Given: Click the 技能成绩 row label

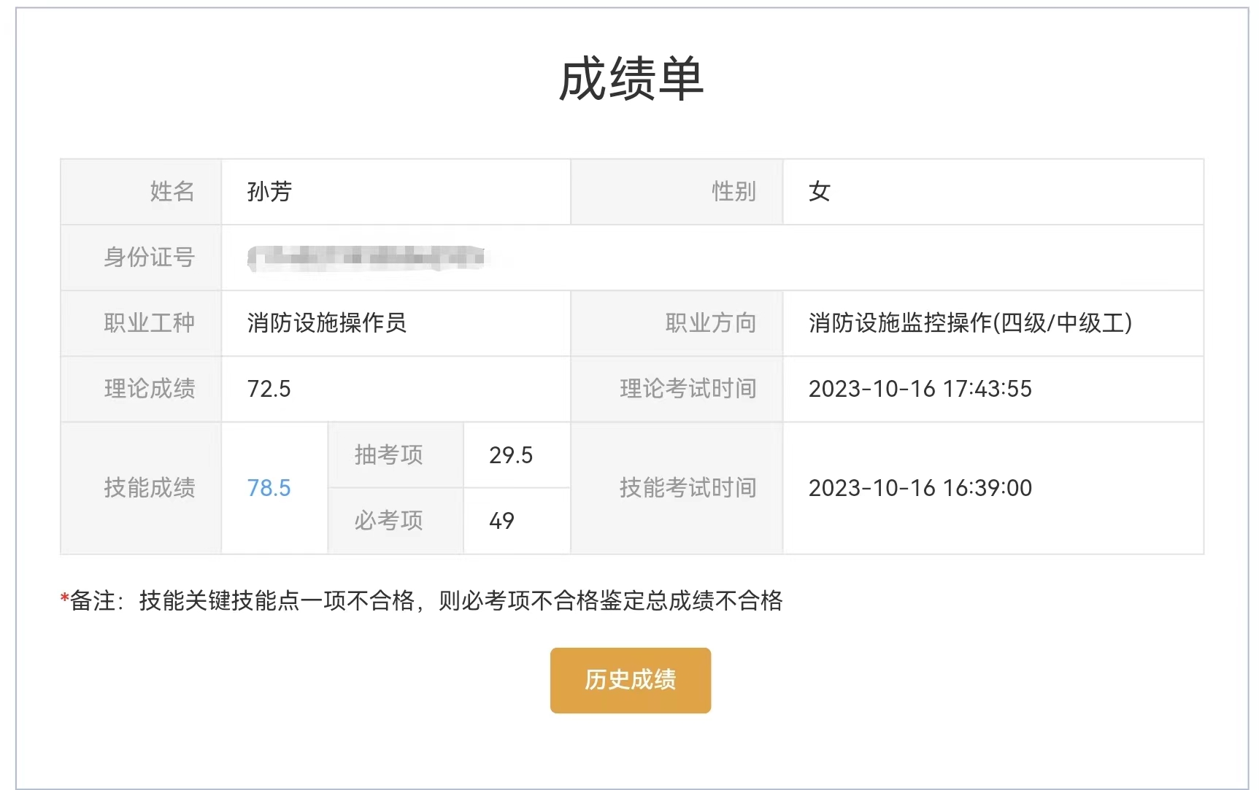Looking at the screenshot, I should (x=150, y=488).
